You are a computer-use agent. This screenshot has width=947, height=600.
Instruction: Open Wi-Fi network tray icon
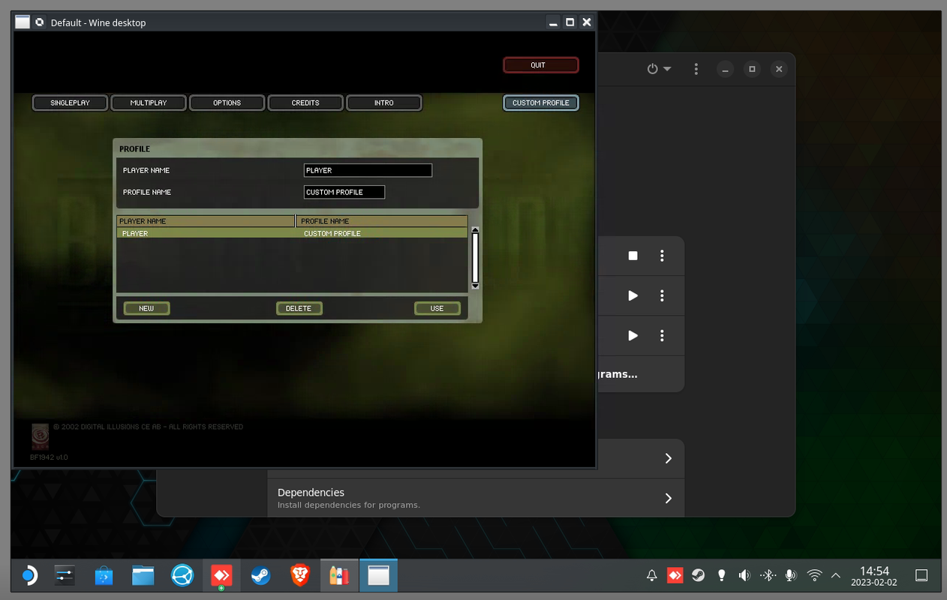pyautogui.click(x=814, y=576)
